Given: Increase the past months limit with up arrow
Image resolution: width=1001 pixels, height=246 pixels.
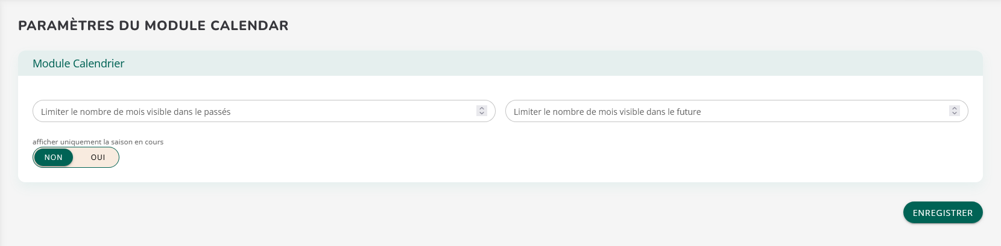Looking at the screenshot, I should [x=482, y=108].
